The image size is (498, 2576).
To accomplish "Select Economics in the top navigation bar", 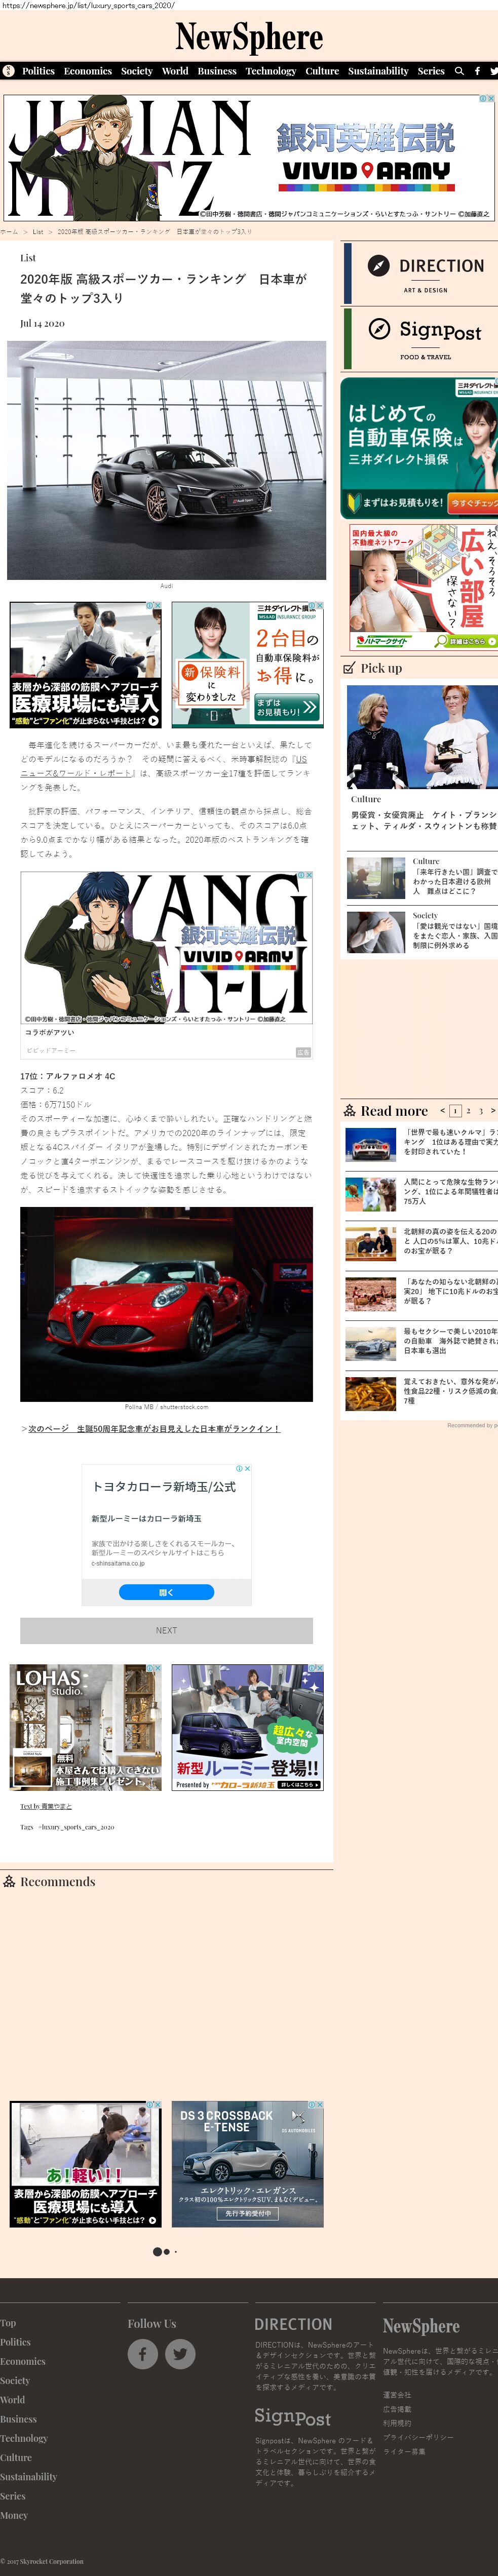I will pos(88,71).
